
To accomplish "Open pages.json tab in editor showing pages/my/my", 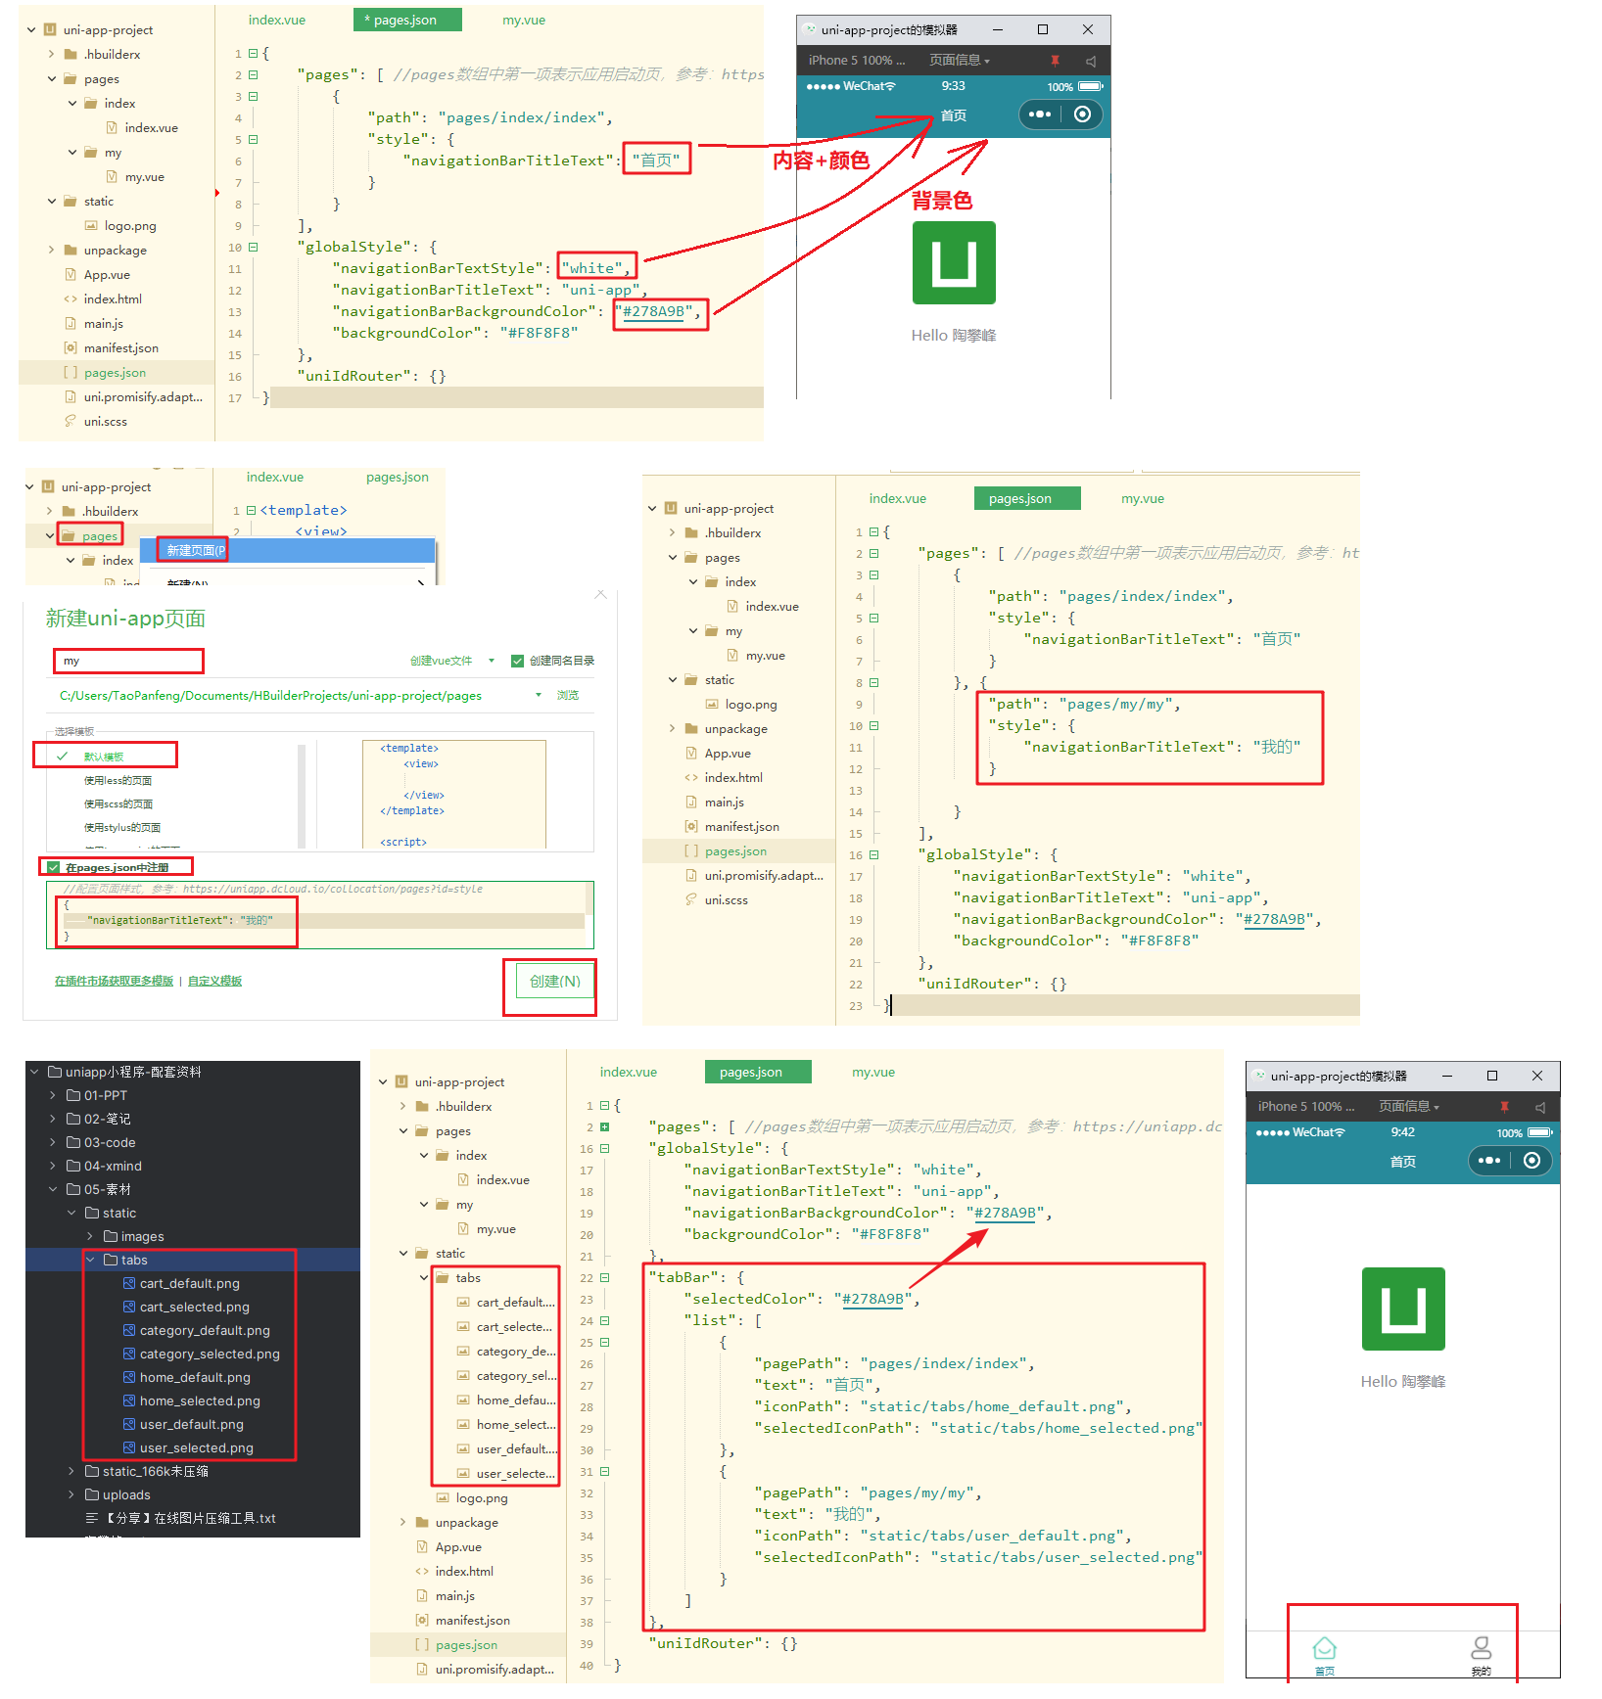I will 1027,498.
